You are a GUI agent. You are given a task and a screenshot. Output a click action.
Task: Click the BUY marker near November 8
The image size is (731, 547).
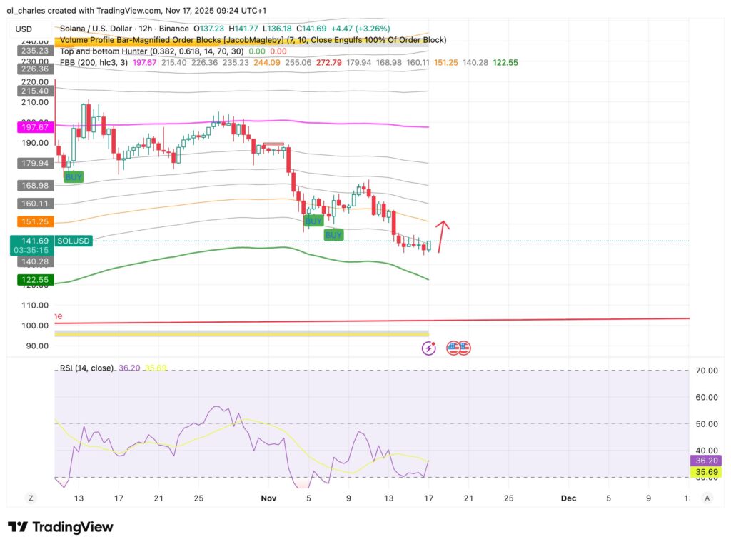click(333, 234)
